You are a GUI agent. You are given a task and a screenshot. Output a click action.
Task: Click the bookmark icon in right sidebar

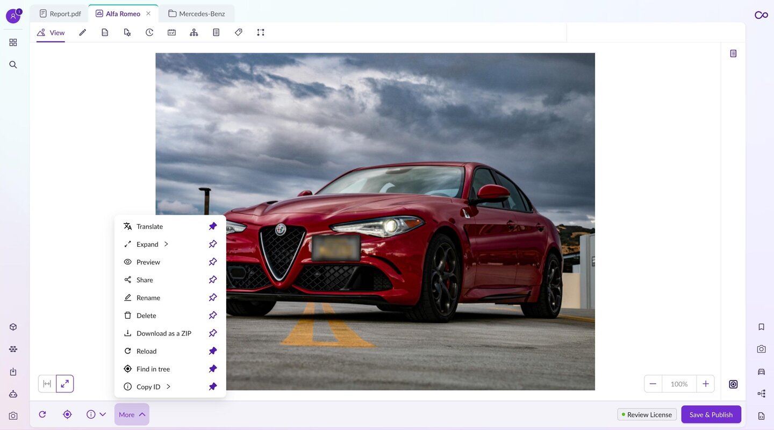pos(761,327)
